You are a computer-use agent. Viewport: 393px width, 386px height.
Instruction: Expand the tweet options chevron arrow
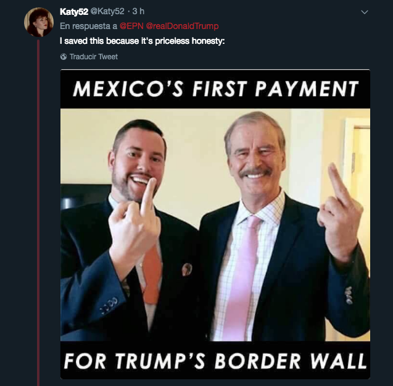(x=365, y=12)
